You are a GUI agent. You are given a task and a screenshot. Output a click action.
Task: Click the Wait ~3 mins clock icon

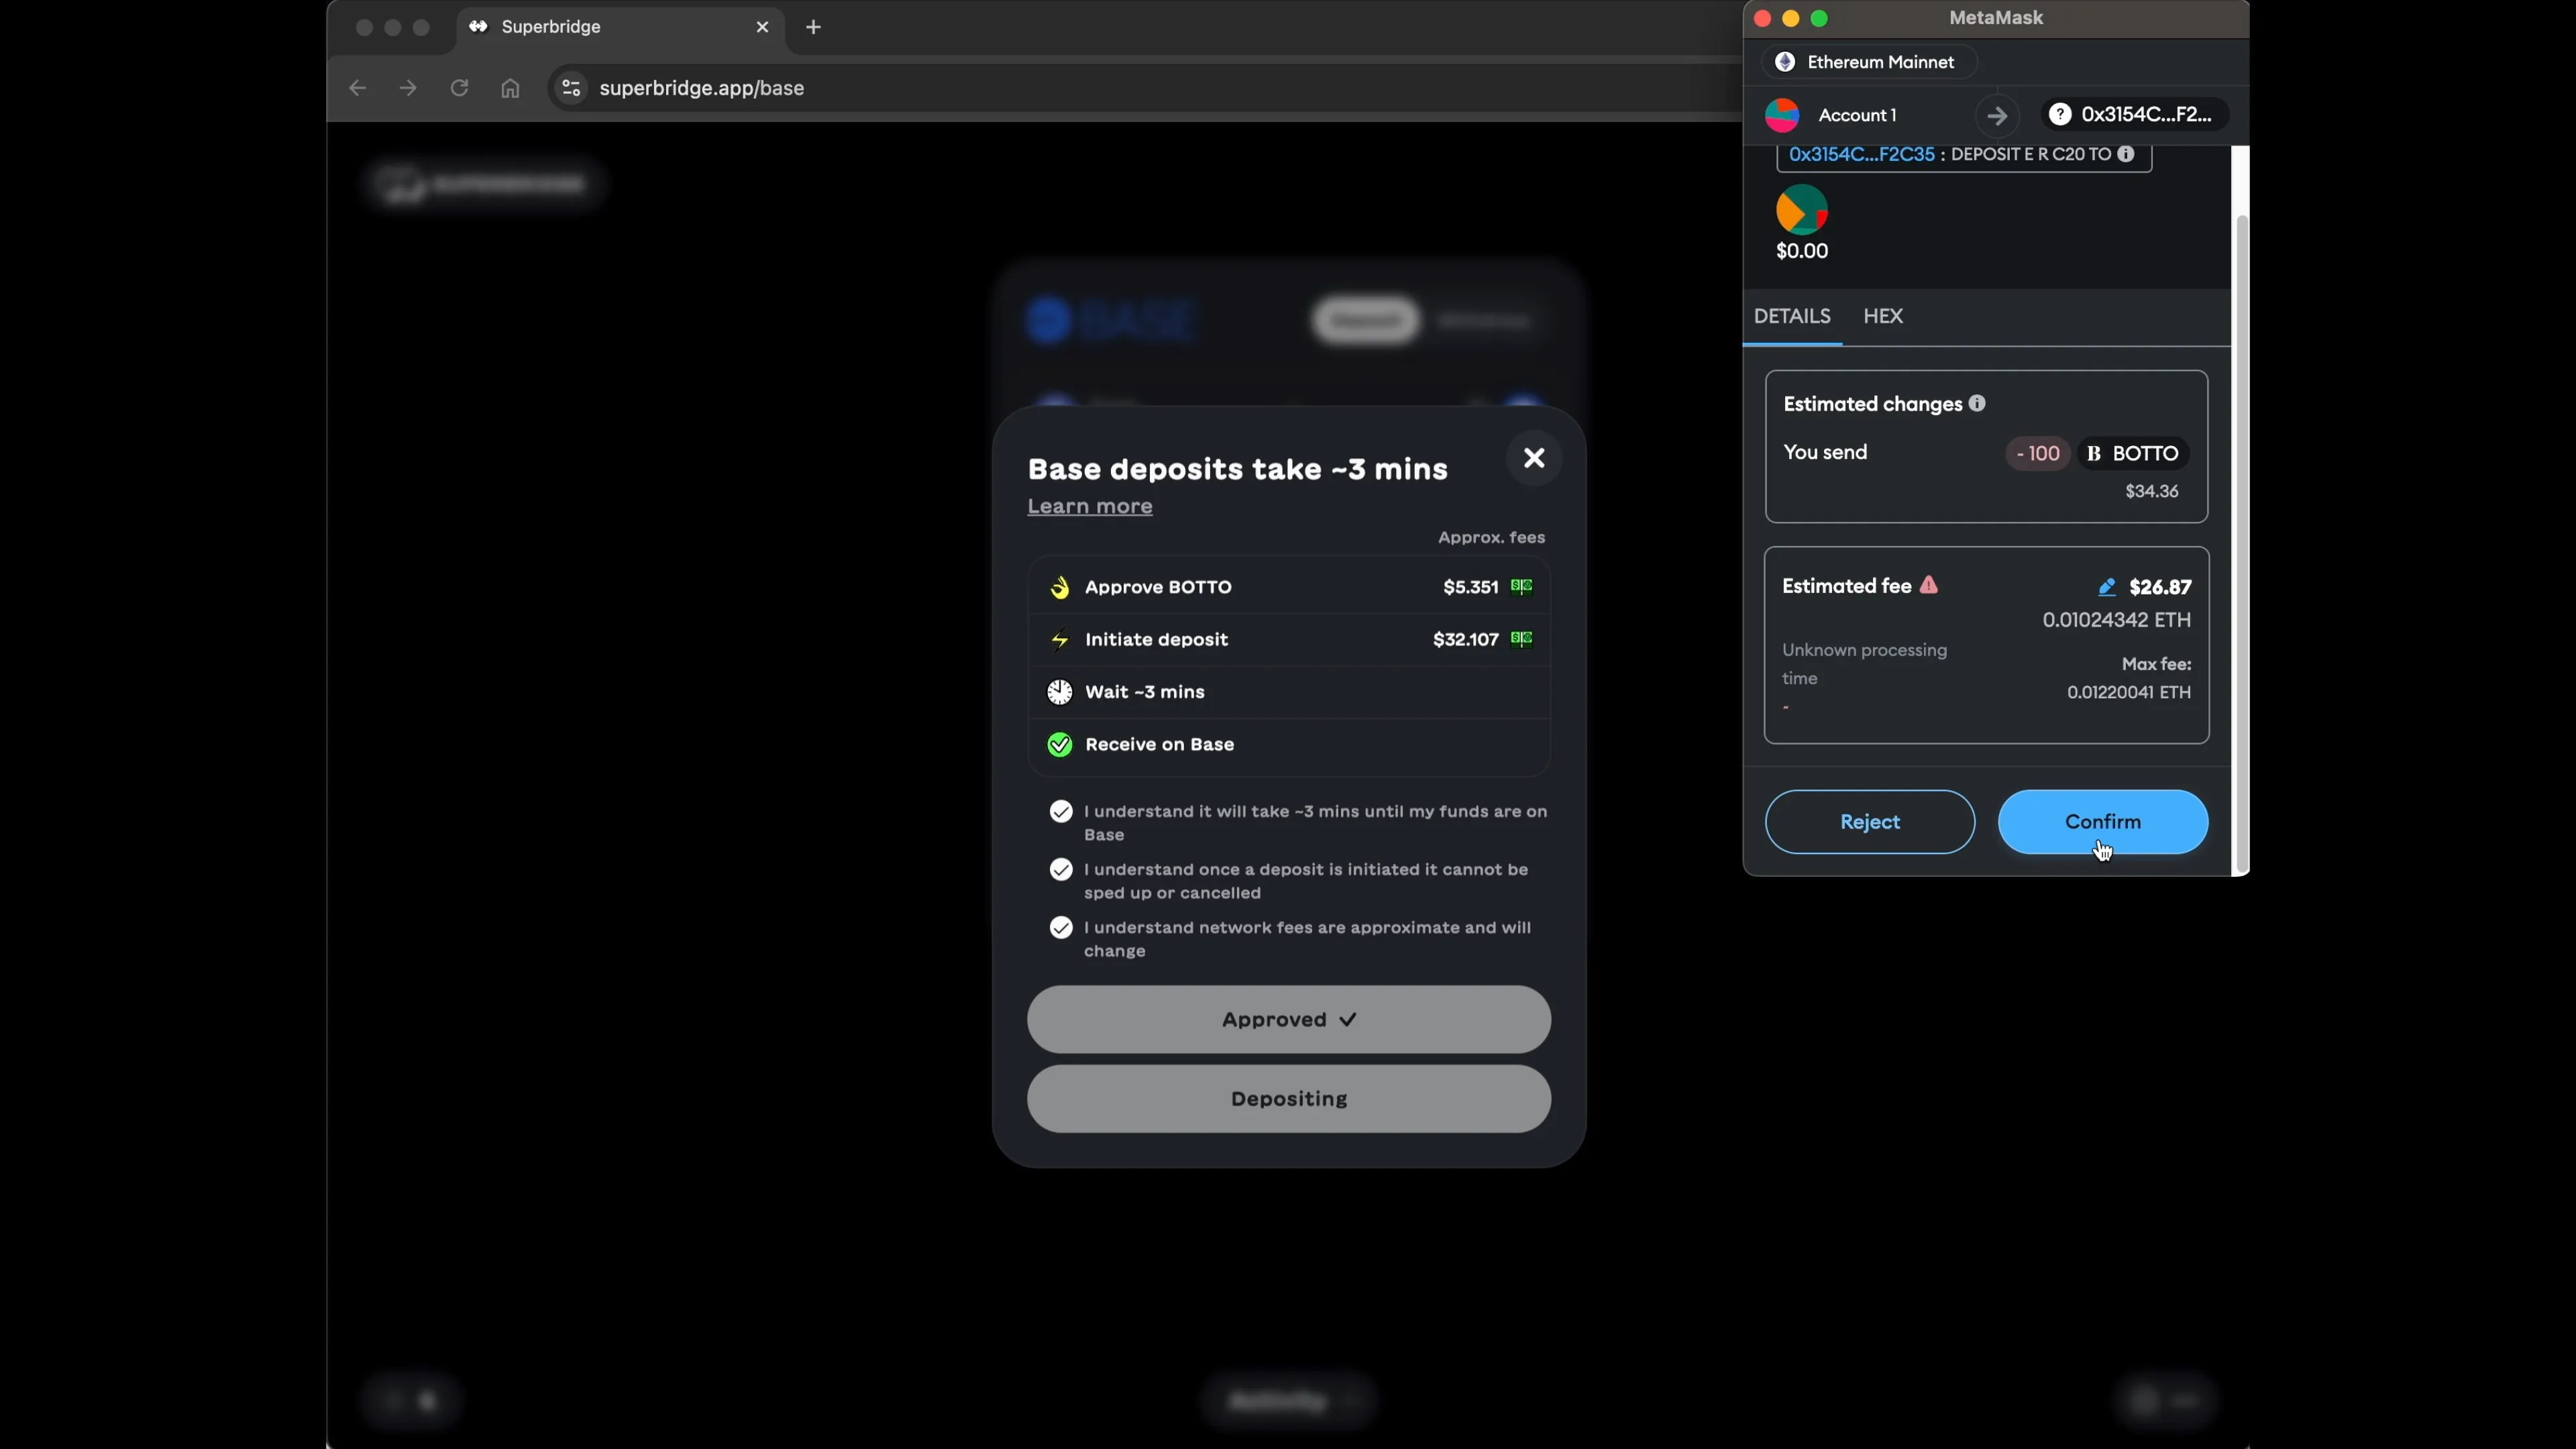(x=1060, y=692)
